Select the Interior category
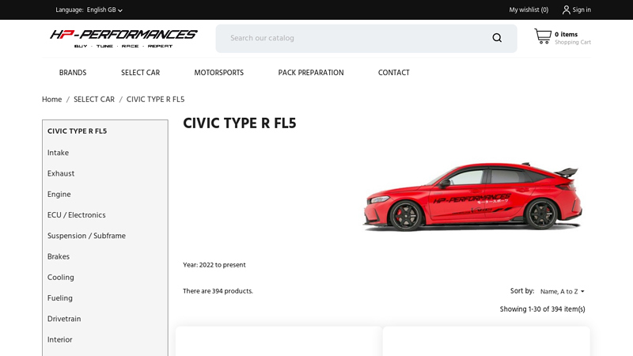 [x=60, y=340]
